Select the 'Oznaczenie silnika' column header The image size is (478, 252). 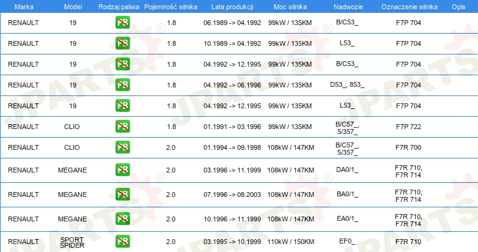(410, 7)
